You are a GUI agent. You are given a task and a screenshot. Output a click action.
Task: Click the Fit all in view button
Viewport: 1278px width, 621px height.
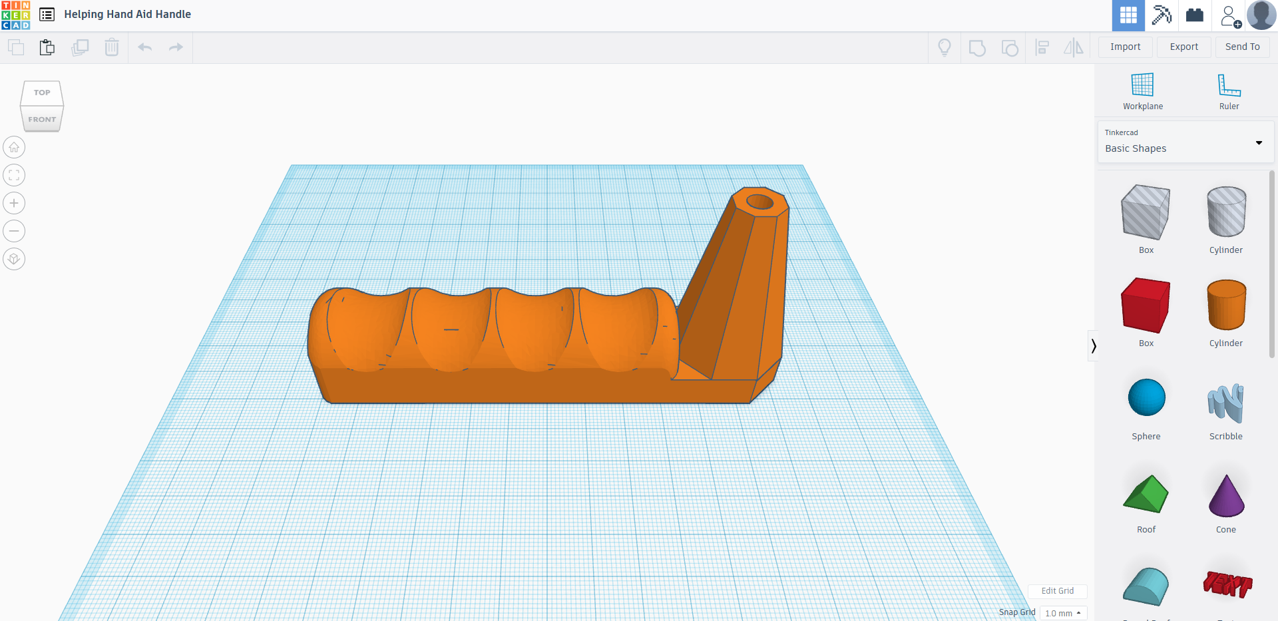click(14, 175)
